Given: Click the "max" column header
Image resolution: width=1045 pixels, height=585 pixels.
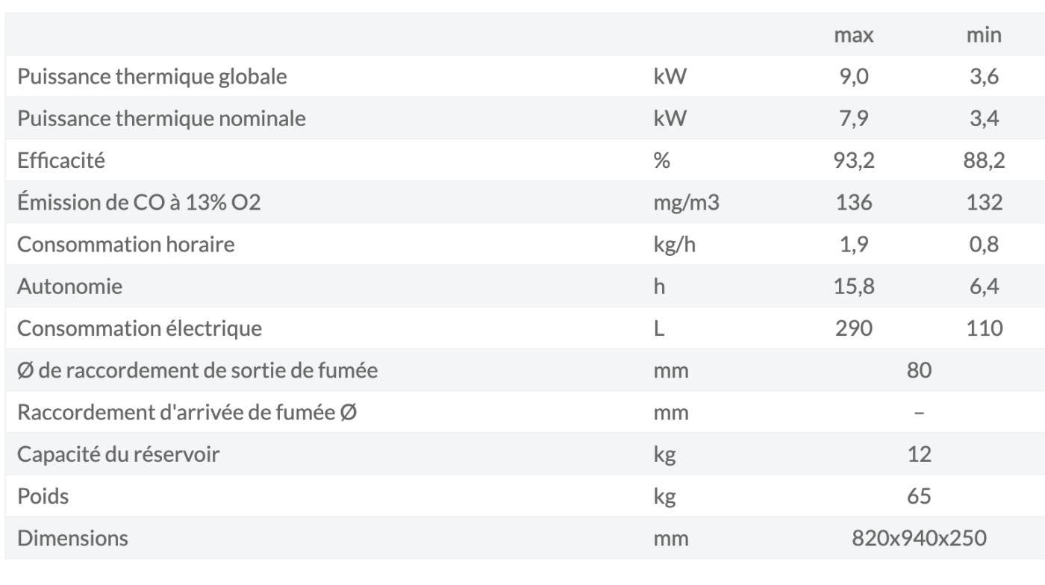Looking at the screenshot, I should [854, 35].
